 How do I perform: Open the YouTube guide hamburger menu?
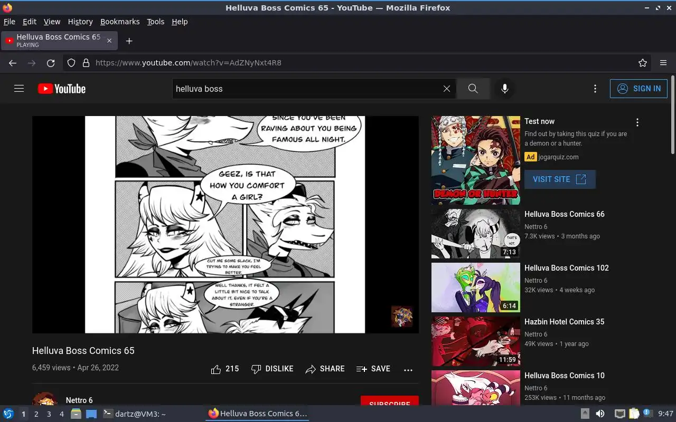point(19,89)
